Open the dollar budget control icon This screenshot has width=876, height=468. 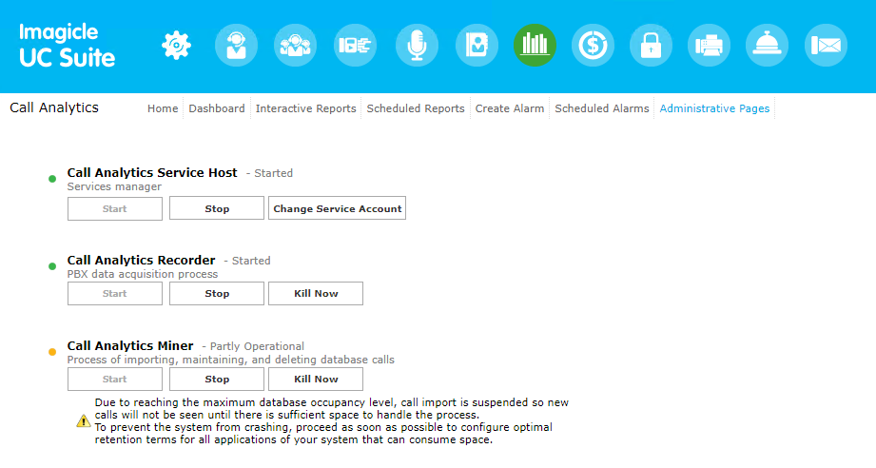(x=594, y=45)
